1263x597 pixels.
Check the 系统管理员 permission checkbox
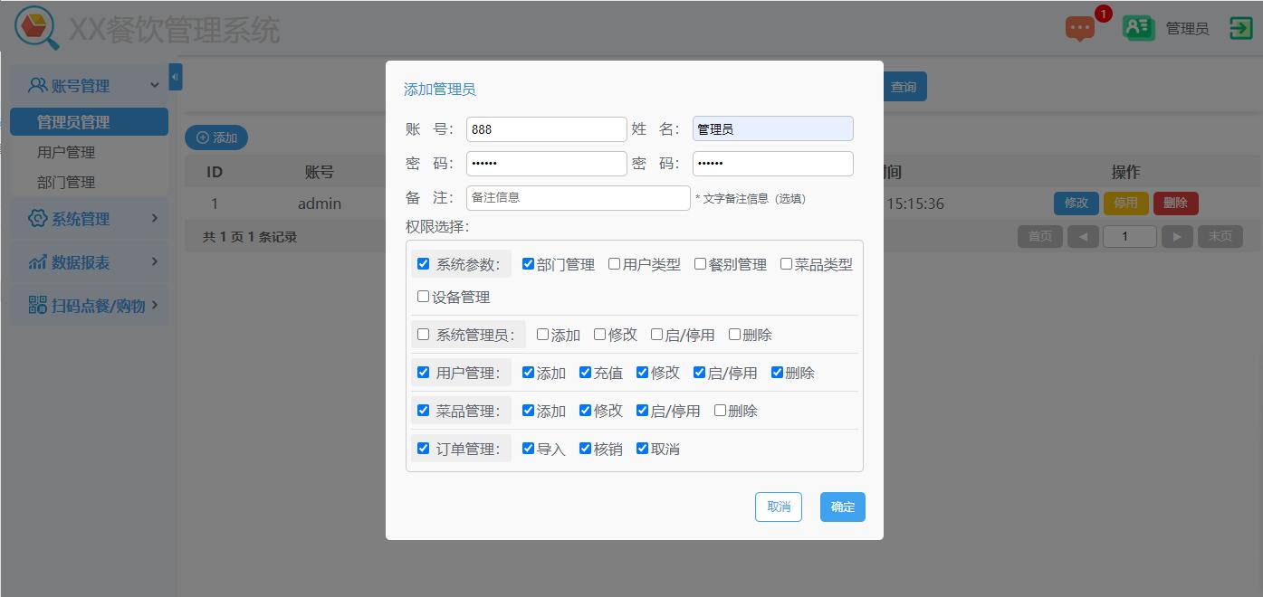click(423, 334)
